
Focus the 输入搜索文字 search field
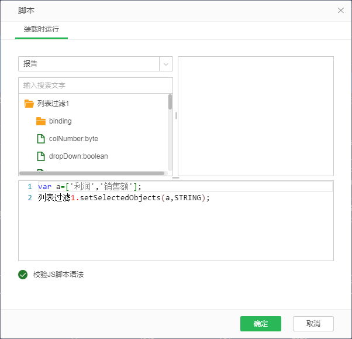95,85
